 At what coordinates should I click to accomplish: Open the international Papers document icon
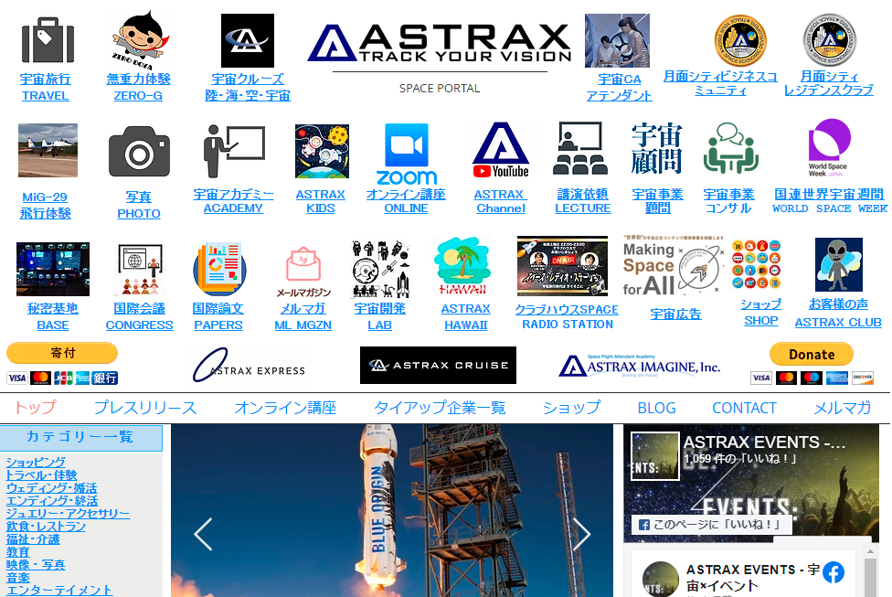[219, 269]
